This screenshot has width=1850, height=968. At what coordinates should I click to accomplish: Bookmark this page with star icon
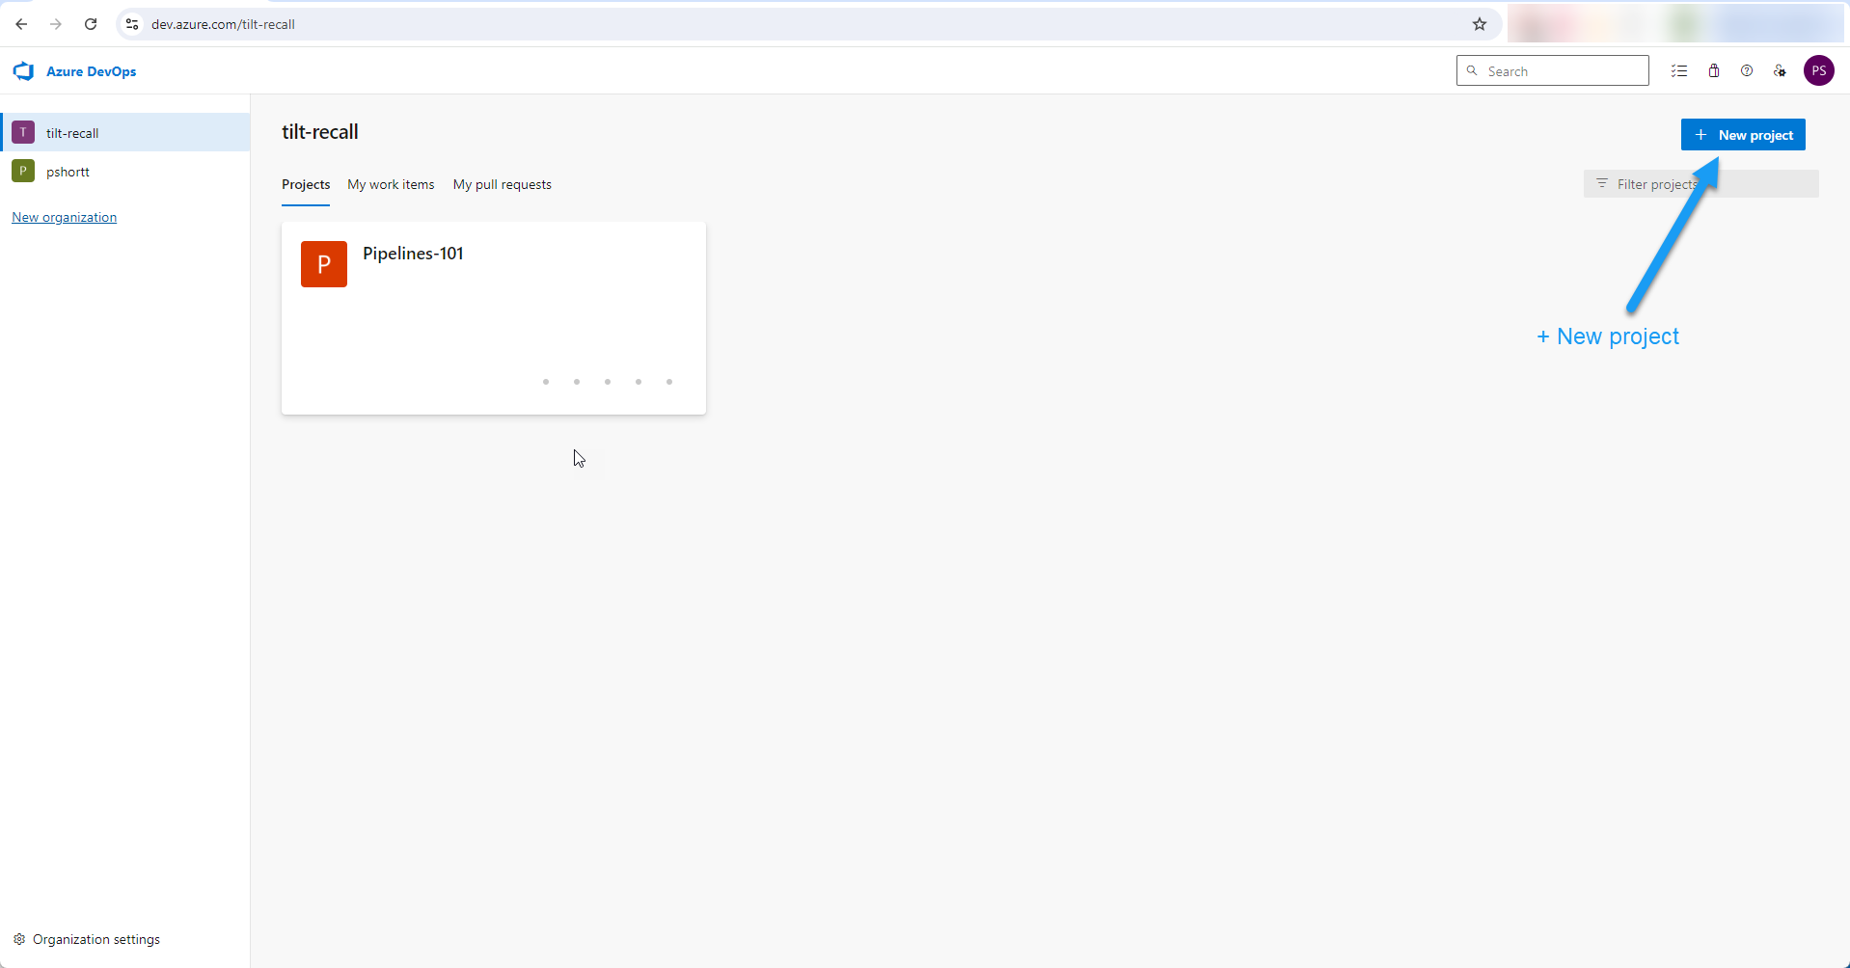coord(1480,24)
